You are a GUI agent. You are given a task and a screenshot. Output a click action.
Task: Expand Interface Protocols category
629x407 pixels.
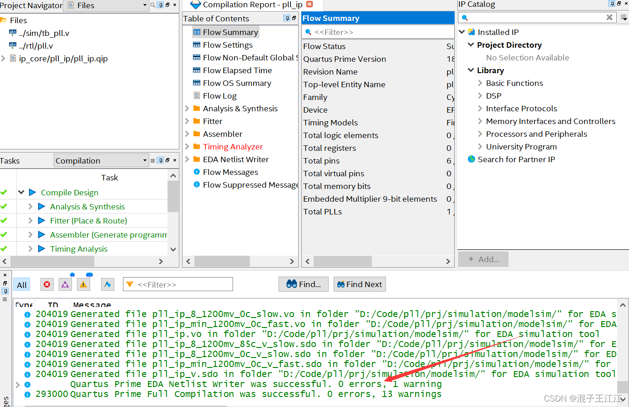pyautogui.click(x=480, y=108)
